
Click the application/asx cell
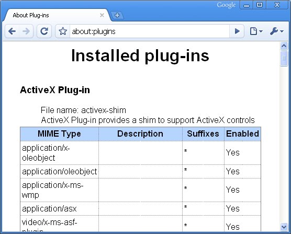59,208
